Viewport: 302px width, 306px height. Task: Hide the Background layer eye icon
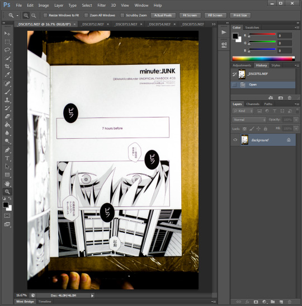[235, 139]
